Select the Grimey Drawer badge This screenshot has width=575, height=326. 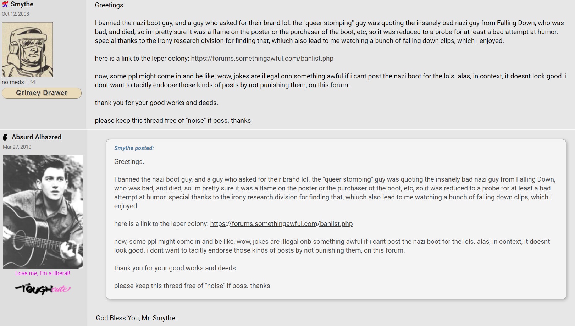(x=42, y=93)
